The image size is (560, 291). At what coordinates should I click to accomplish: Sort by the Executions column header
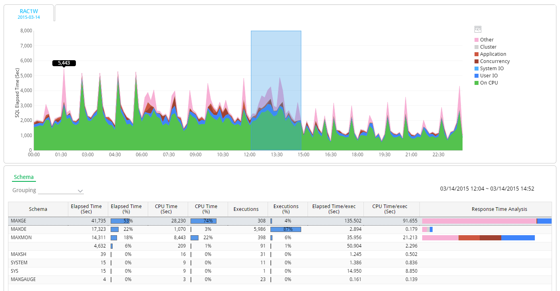[x=248, y=209]
